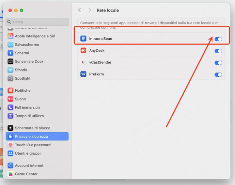Click the Game Center icon
This screenshot has width=235, height=185.
click(10, 174)
